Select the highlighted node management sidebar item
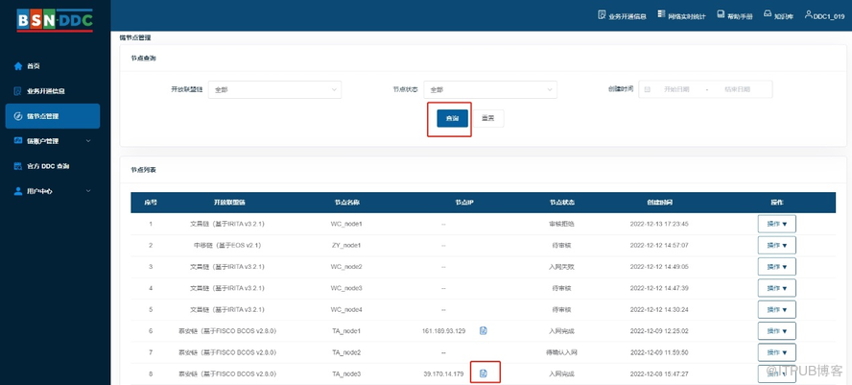The width and height of the screenshot is (852, 385). [x=53, y=116]
